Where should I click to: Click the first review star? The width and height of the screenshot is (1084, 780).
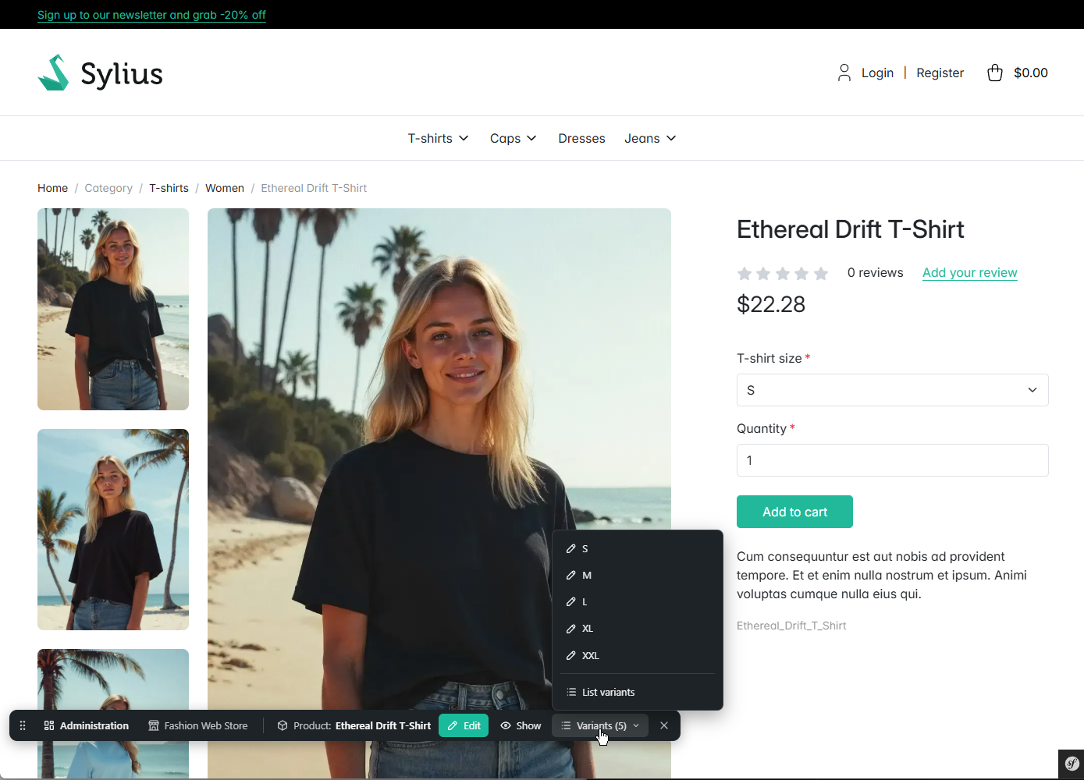[745, 273]
